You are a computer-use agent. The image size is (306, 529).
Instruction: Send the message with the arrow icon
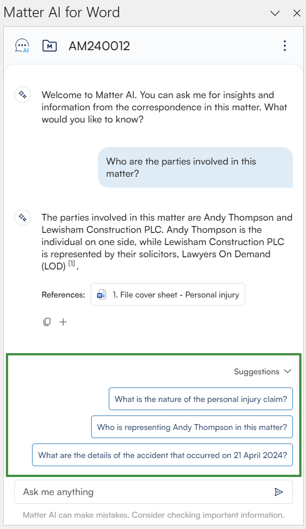click(279, 492)
